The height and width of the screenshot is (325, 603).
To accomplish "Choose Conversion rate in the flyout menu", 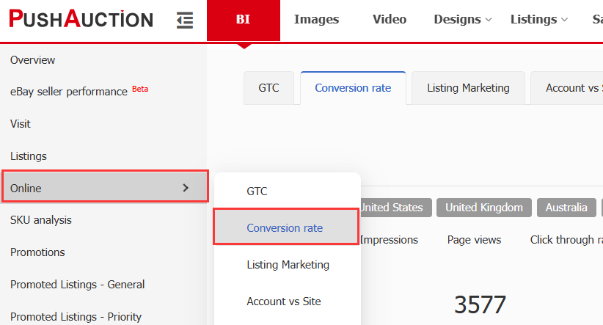I will coord(285,227).
